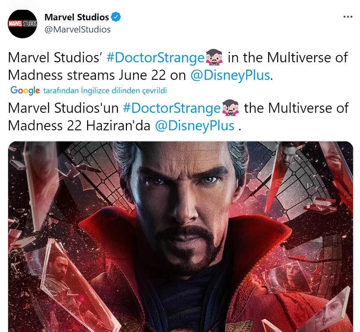Open @DisneyPlus mention in the Turkish translation
This screenshot has width=360, height=332.
194,125
